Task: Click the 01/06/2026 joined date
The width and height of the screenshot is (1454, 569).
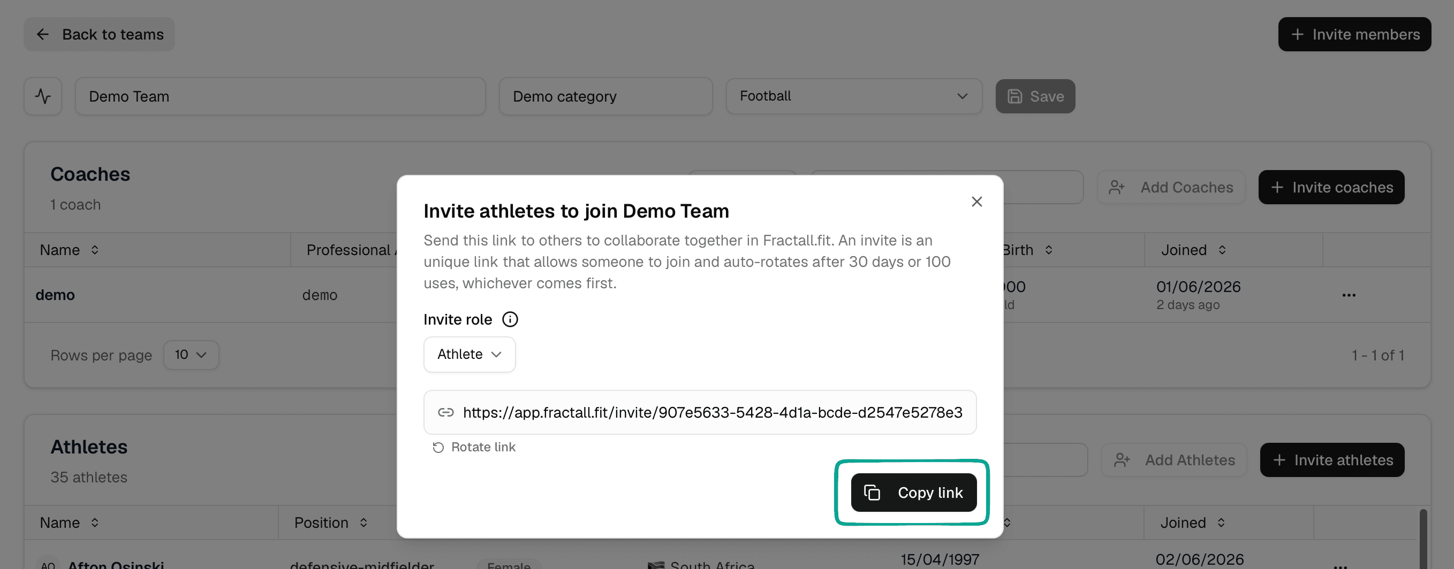Action: (x=1198, y=287)
